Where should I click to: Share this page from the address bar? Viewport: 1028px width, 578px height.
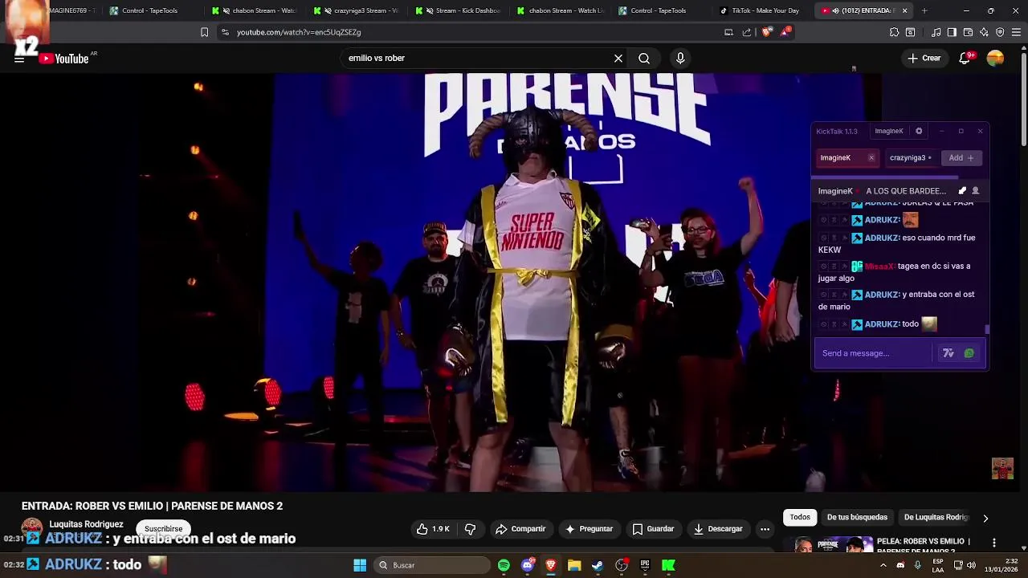[747, 32]
